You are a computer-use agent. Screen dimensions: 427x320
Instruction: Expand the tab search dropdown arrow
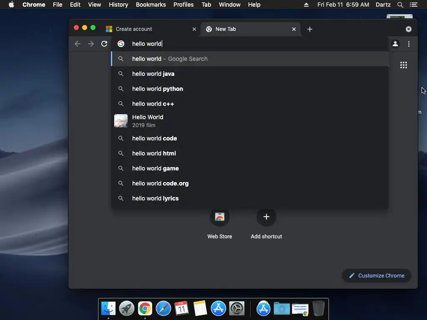(409, 29)
